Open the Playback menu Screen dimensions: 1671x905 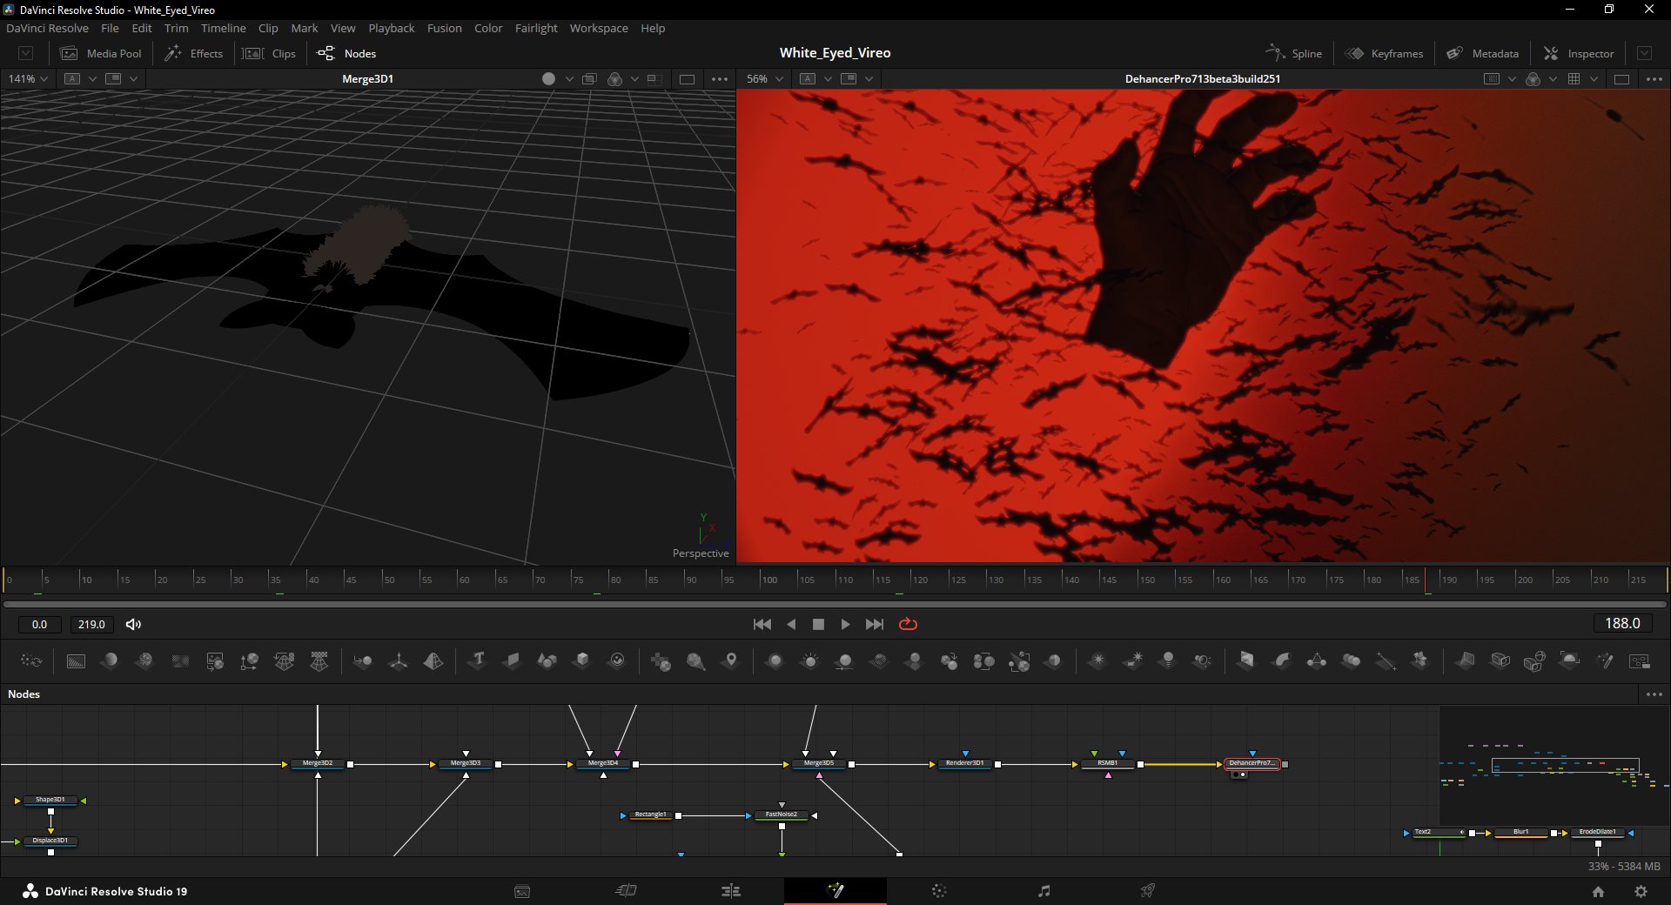pyautogui.click(x=391, y=28)
